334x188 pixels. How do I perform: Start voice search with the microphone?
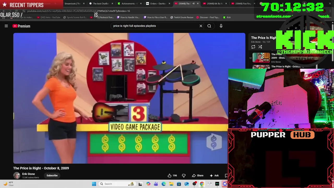tap(221, 26)
